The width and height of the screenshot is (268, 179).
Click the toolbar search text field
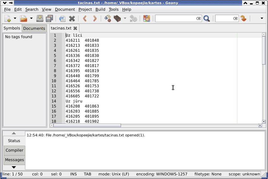(175, 18)
